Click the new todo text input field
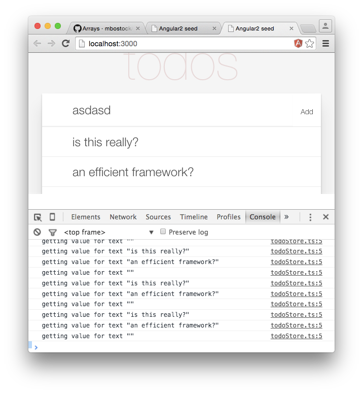Viewport: 363px width, 393px height. [x=177, y=110]
